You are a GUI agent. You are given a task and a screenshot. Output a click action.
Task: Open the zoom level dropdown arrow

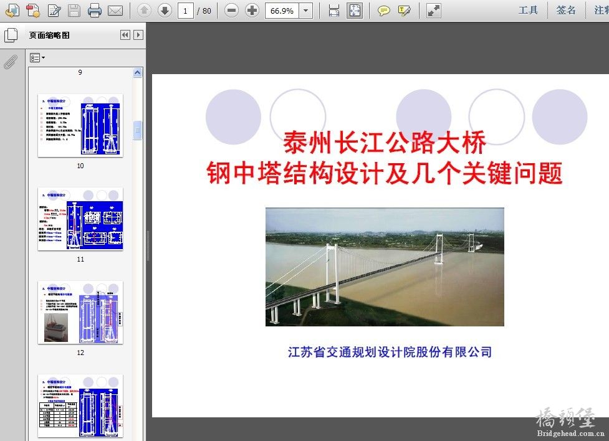point(306,11)
